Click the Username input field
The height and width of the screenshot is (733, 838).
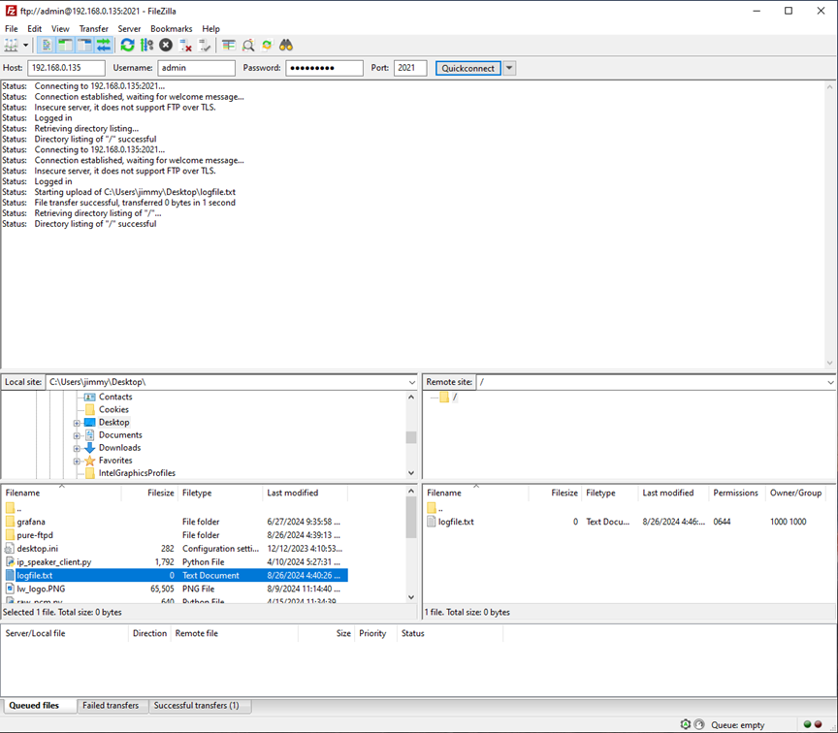tap(196, 68)
